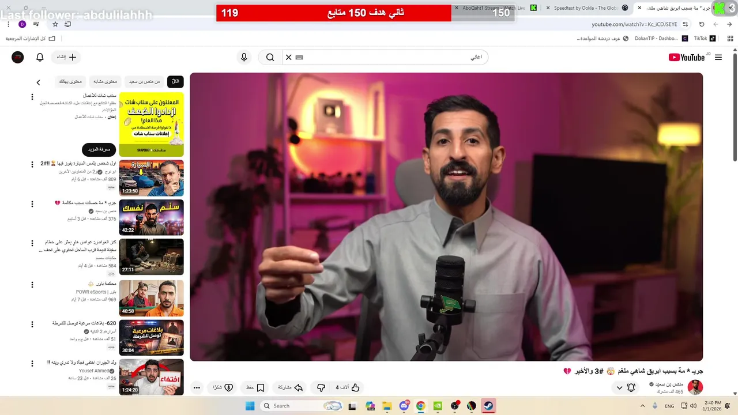Open the بلاغات مرعبة 30:04 thumbnail

coord(152,338)
